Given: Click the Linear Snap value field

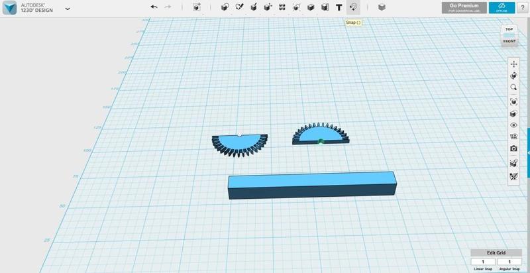Looking at the screenshot, I should click(483, 262).
